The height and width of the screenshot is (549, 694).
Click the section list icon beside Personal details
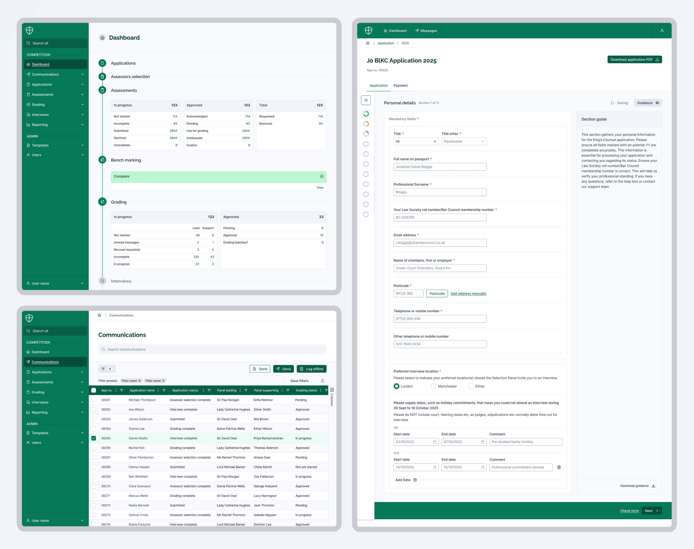pos(366,100)
